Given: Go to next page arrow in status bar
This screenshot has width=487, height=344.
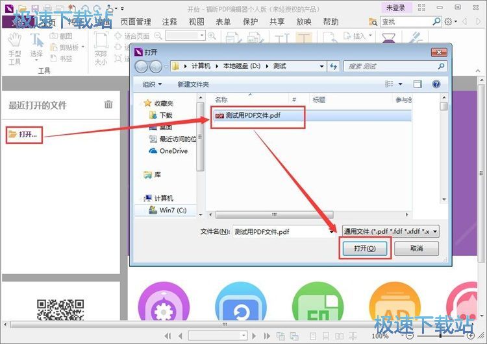Looking at the screenshot, I should click(254, 336).
